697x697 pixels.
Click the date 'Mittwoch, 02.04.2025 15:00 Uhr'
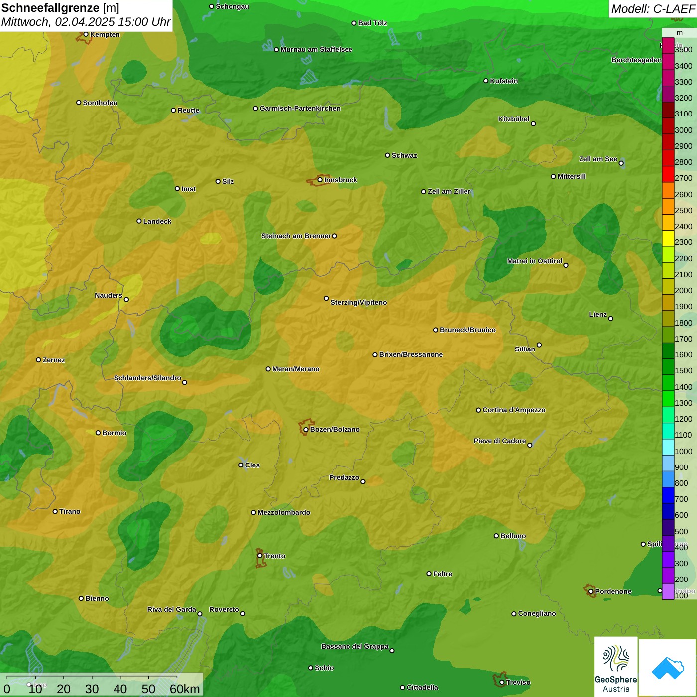(86, 22)
